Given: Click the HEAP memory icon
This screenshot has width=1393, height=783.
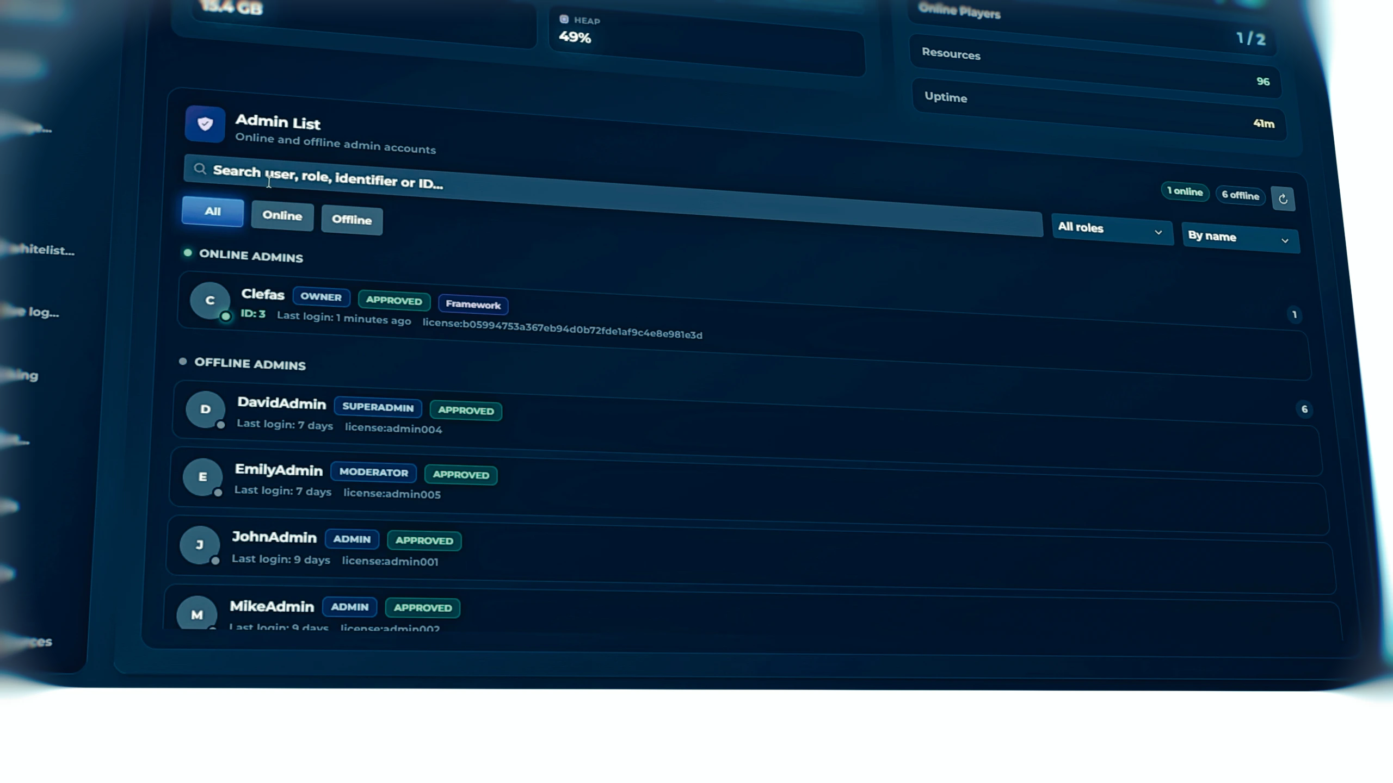Looking at the screenshot, I should (564, 20).
